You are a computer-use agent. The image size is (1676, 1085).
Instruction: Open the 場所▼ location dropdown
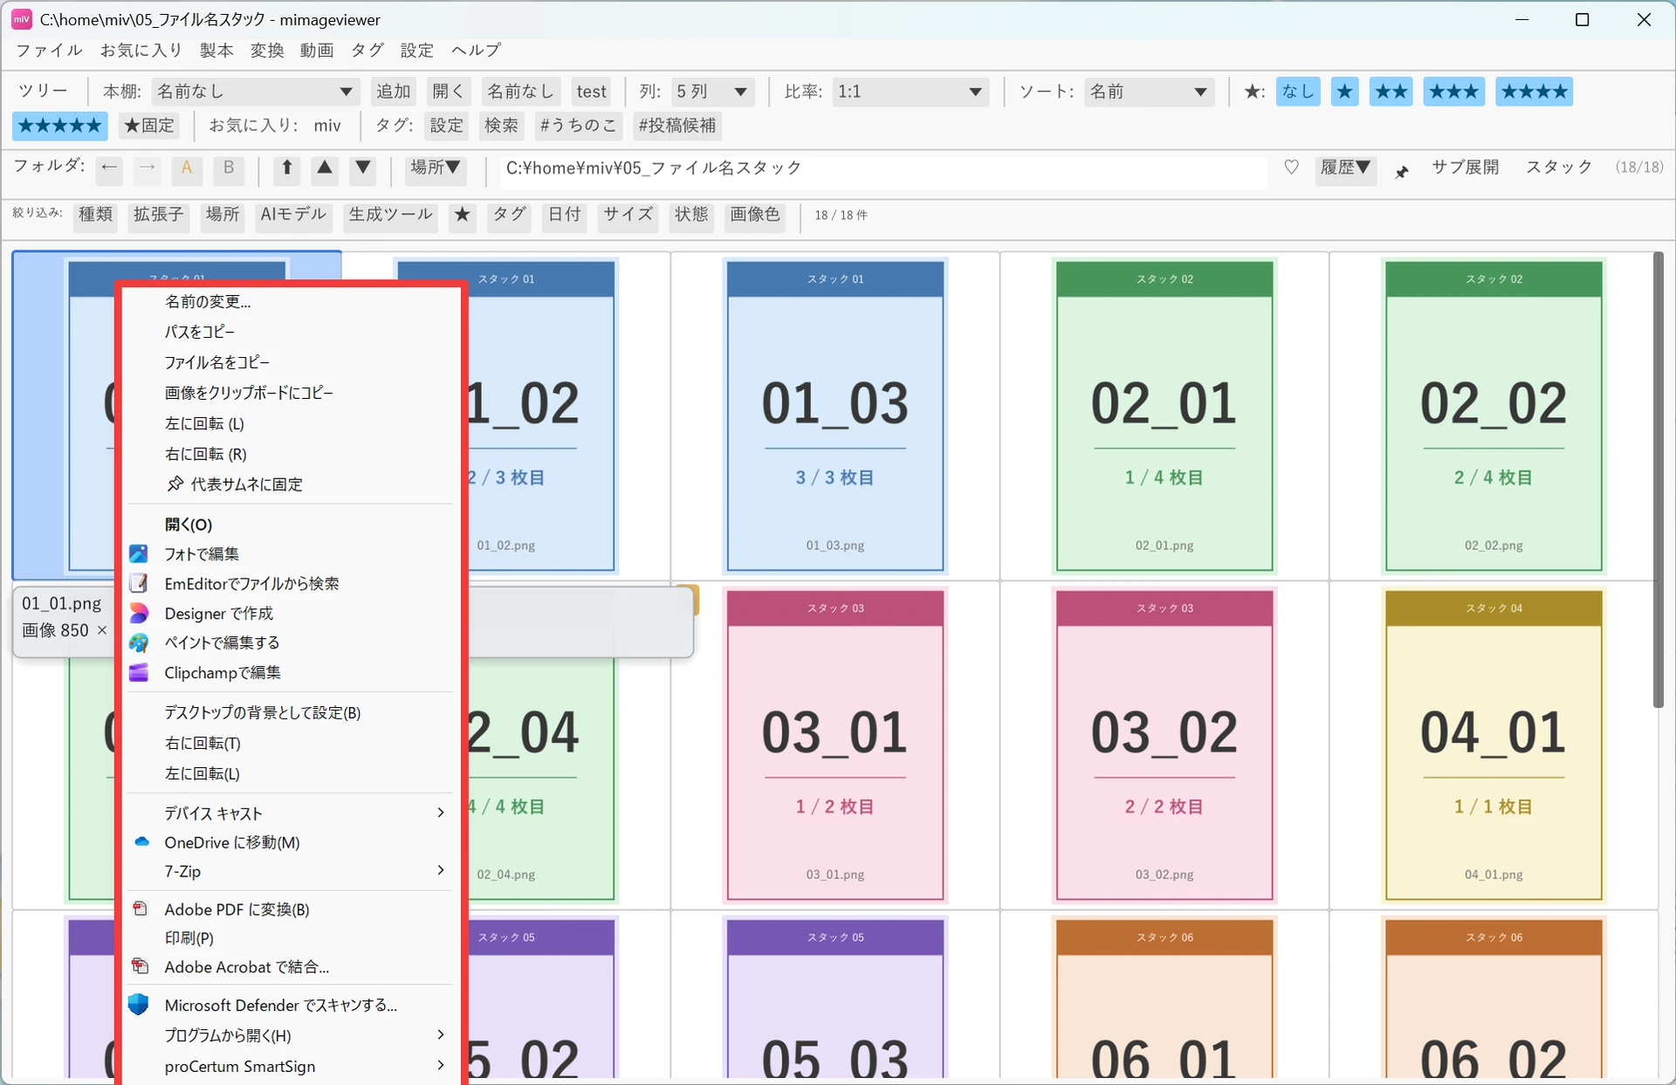[x=436, y=168]
